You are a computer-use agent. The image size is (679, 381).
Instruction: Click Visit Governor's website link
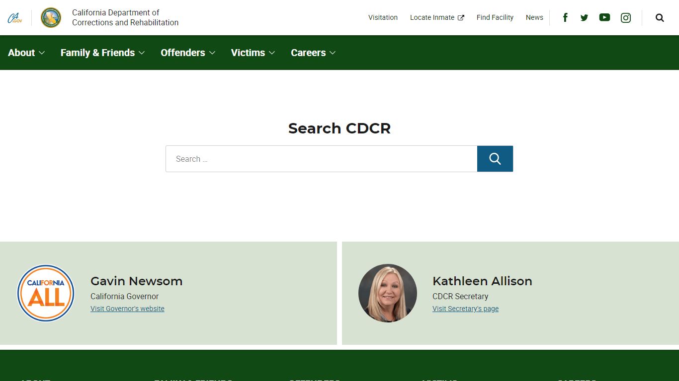click(127, 309)
